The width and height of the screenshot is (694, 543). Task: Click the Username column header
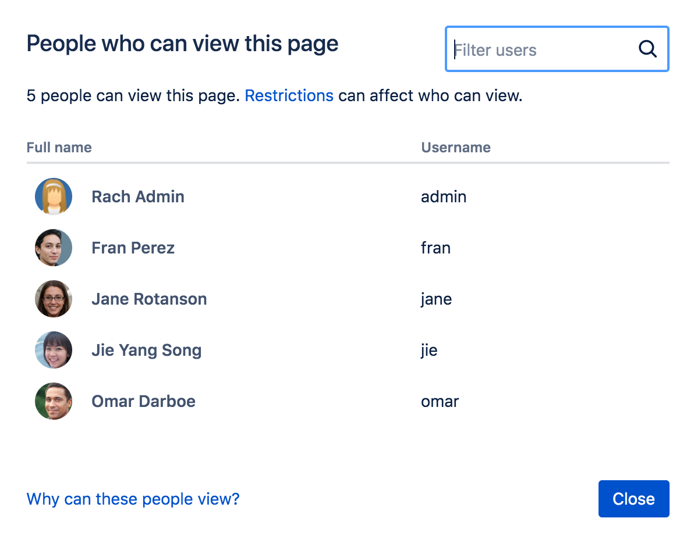pyautogui.click(x=455, y=148)
